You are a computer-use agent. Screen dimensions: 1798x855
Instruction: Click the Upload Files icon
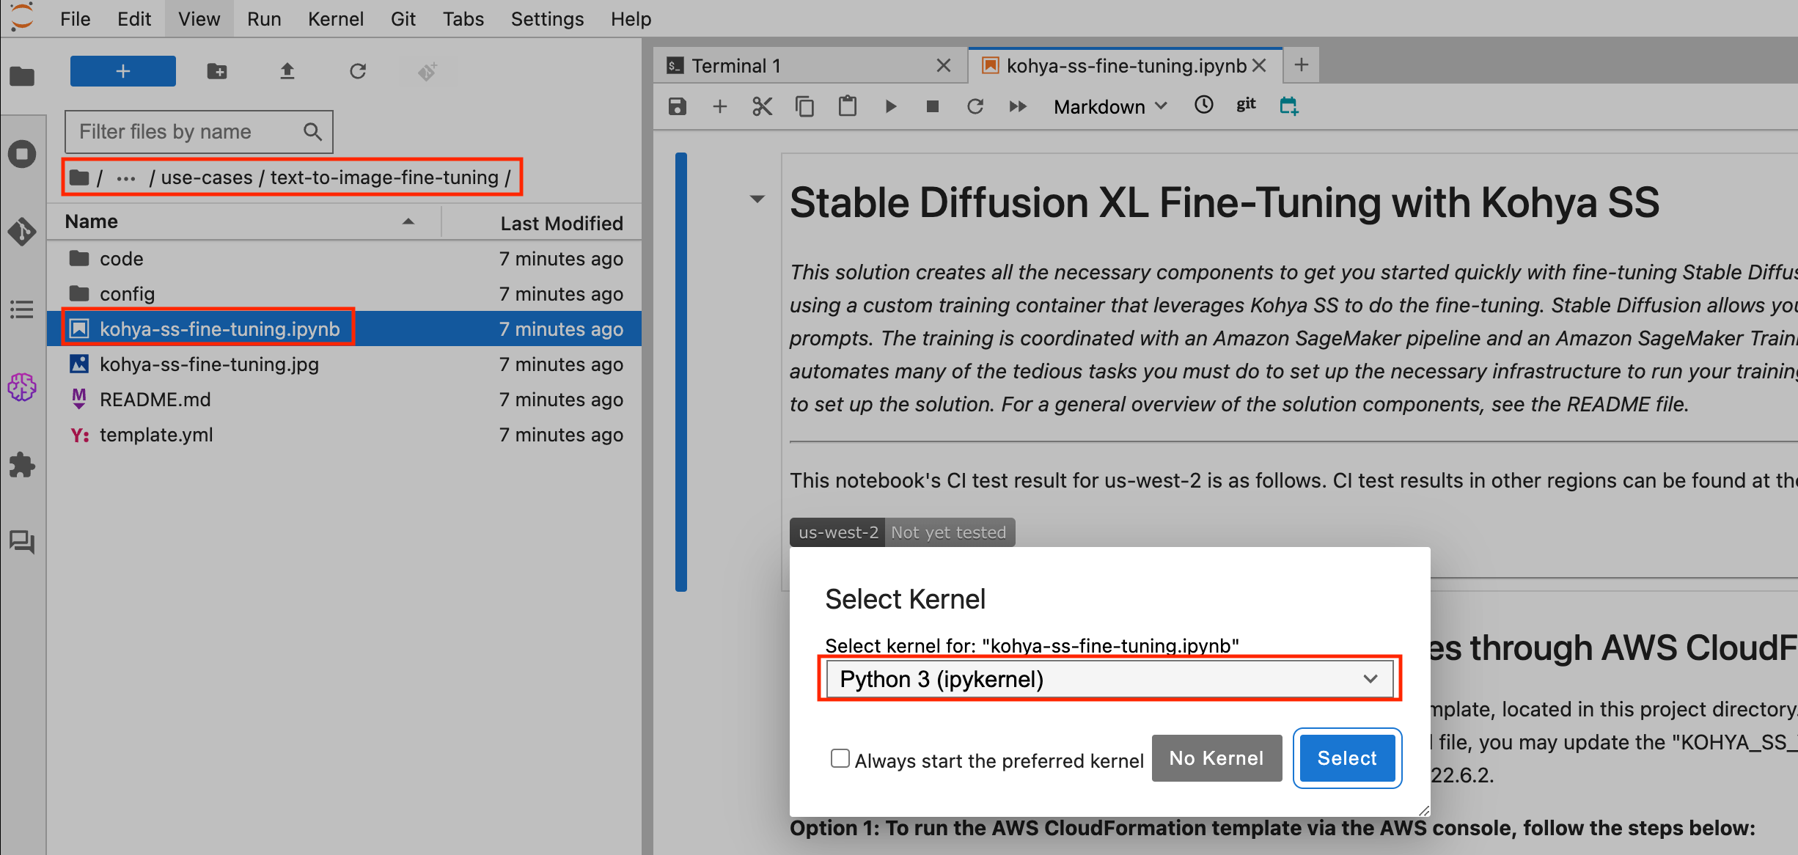(x=287, y=71)
